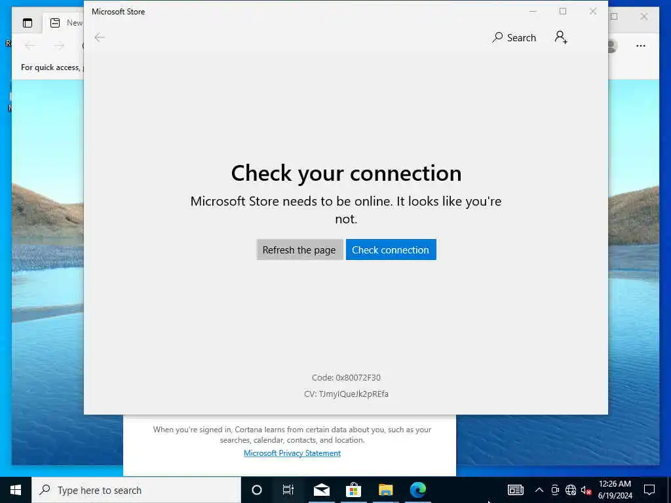Click Microsoft Edge taskbar icon
The height and width of the screenshot is (503, 671).
tap(417, 490)
